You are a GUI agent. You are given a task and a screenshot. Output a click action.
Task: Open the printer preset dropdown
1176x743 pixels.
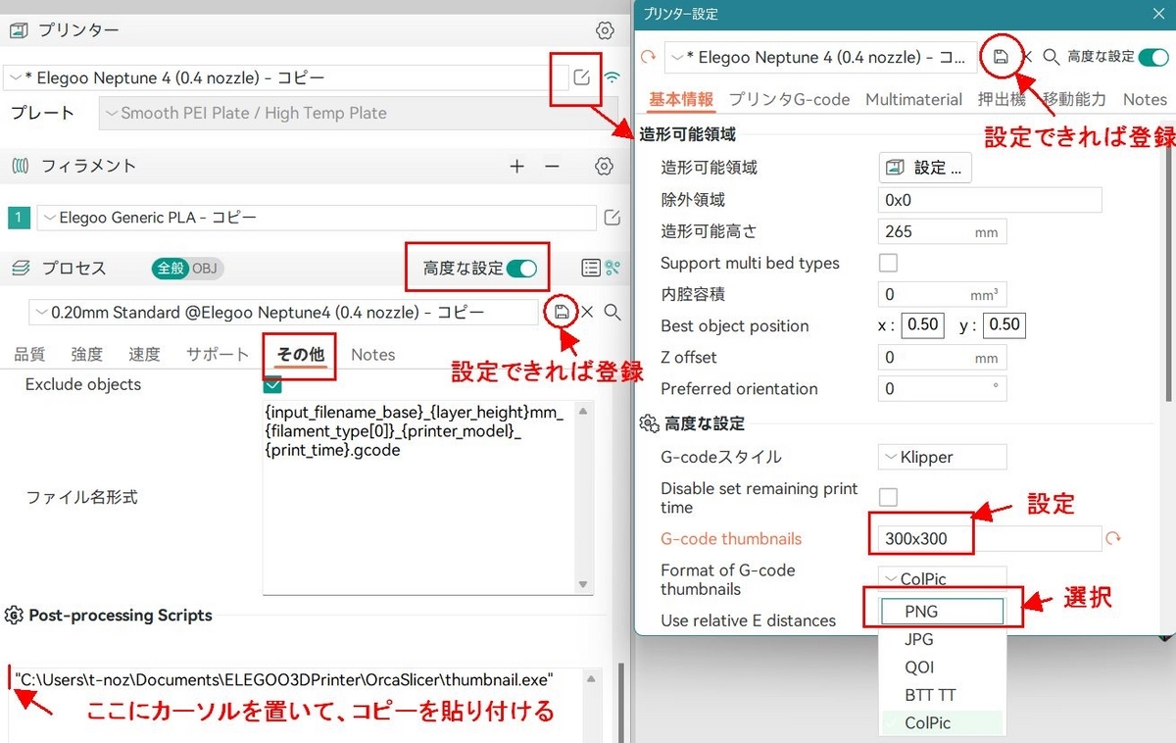click(286, 77)
